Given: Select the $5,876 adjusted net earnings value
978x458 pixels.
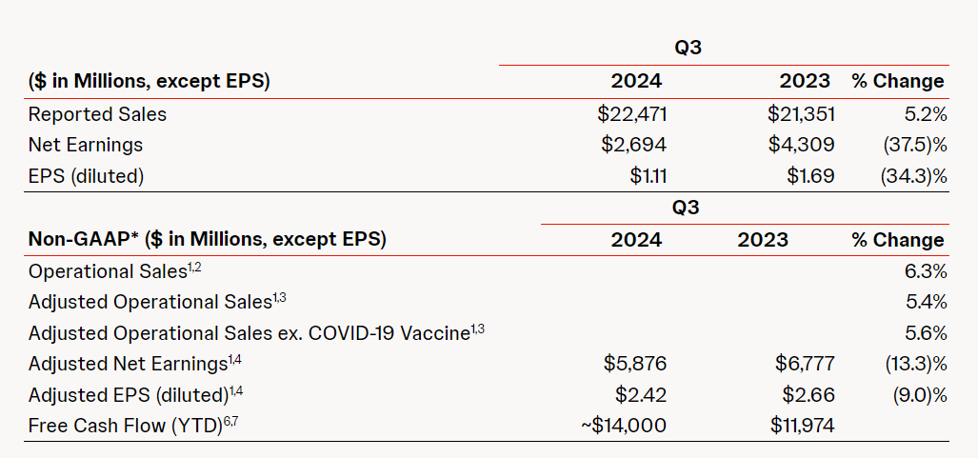Looking at the screenshot, I should pos(635,364).
